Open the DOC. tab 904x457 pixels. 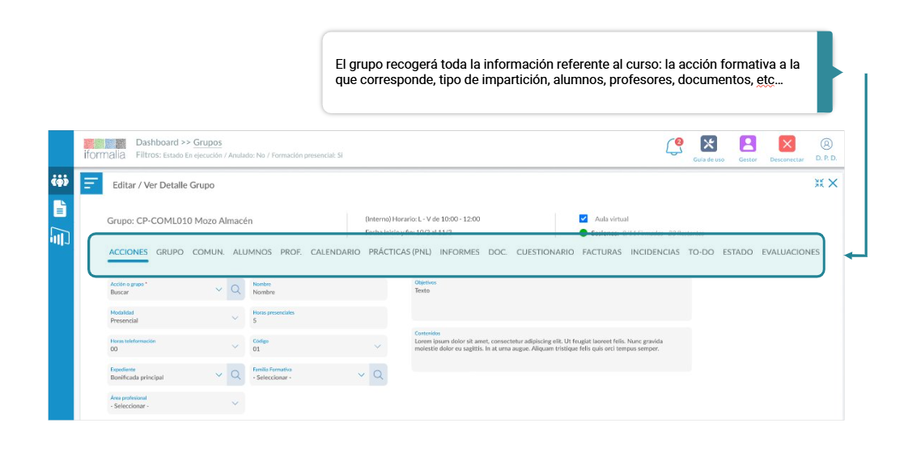[x=498, y=252]
